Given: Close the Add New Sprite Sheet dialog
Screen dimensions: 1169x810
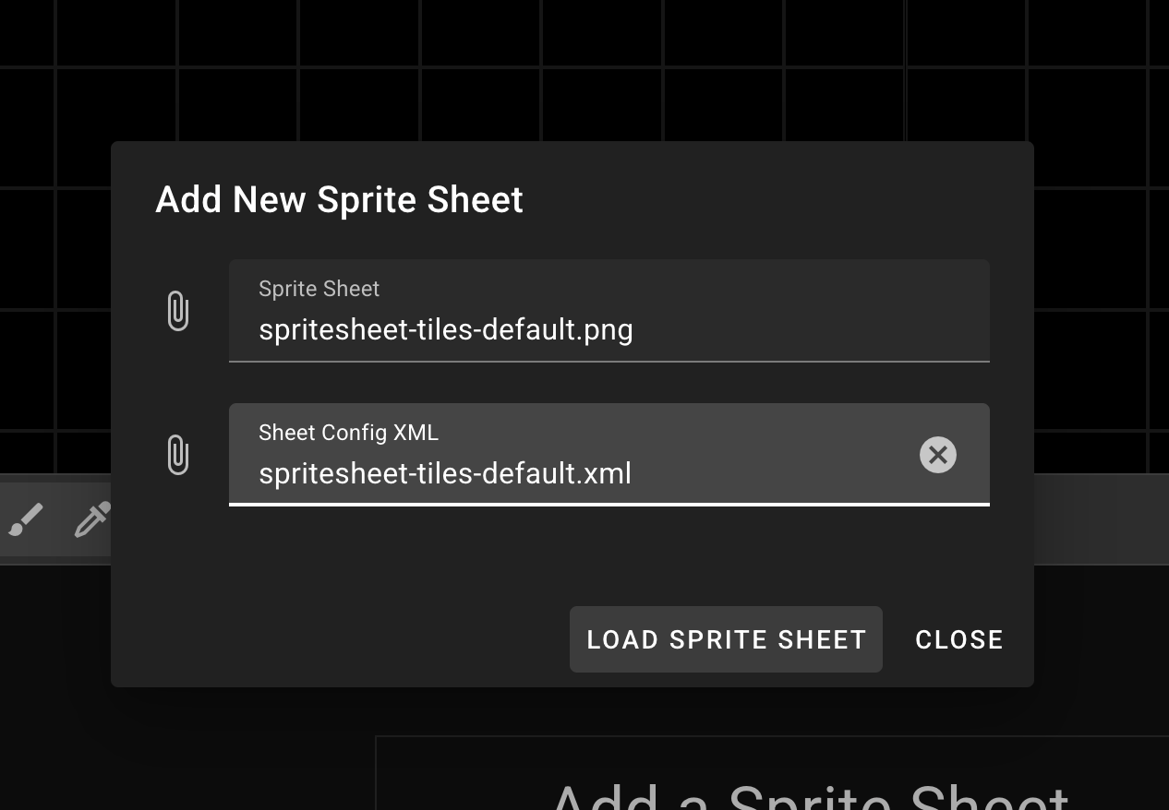Looking at the screenshot, I should 958,639.
